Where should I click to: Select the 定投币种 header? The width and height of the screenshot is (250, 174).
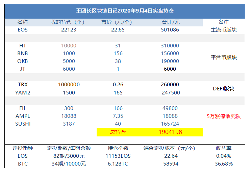23,148
